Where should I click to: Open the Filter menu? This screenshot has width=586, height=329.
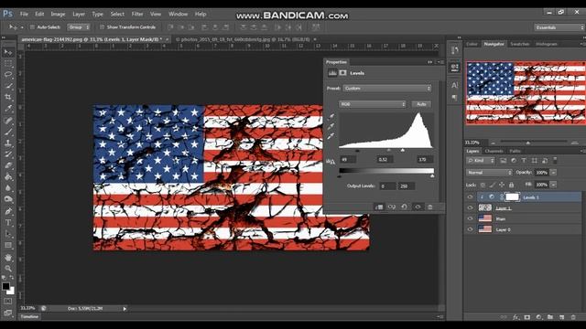137,15
